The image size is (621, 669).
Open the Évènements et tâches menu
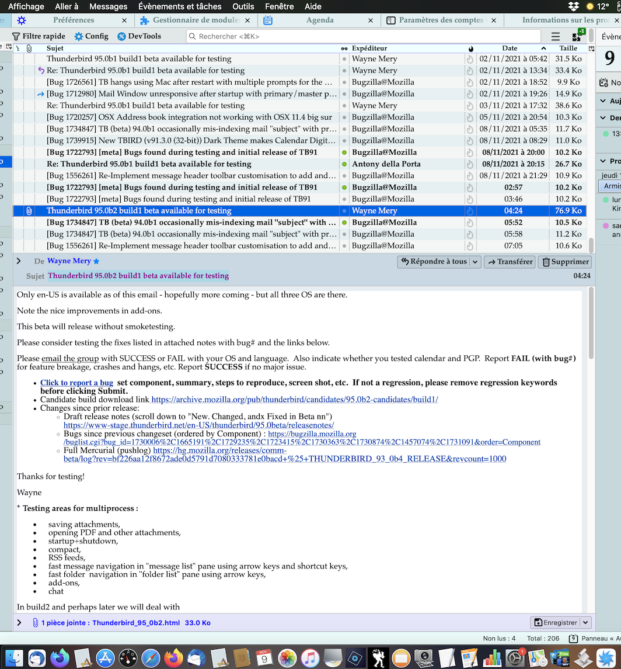(x=180, y=6)
